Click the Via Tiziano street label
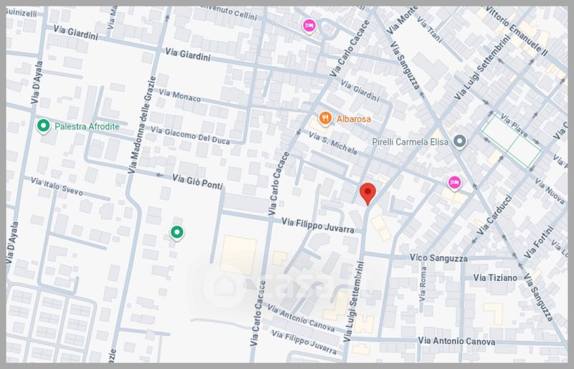The image size is (574, 369). pyautogui.click(x=495, y=277)
